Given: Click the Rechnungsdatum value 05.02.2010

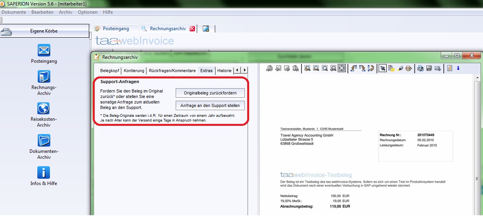Looking at the screenshot, I should pyautogui.click(x=426, y=140).
